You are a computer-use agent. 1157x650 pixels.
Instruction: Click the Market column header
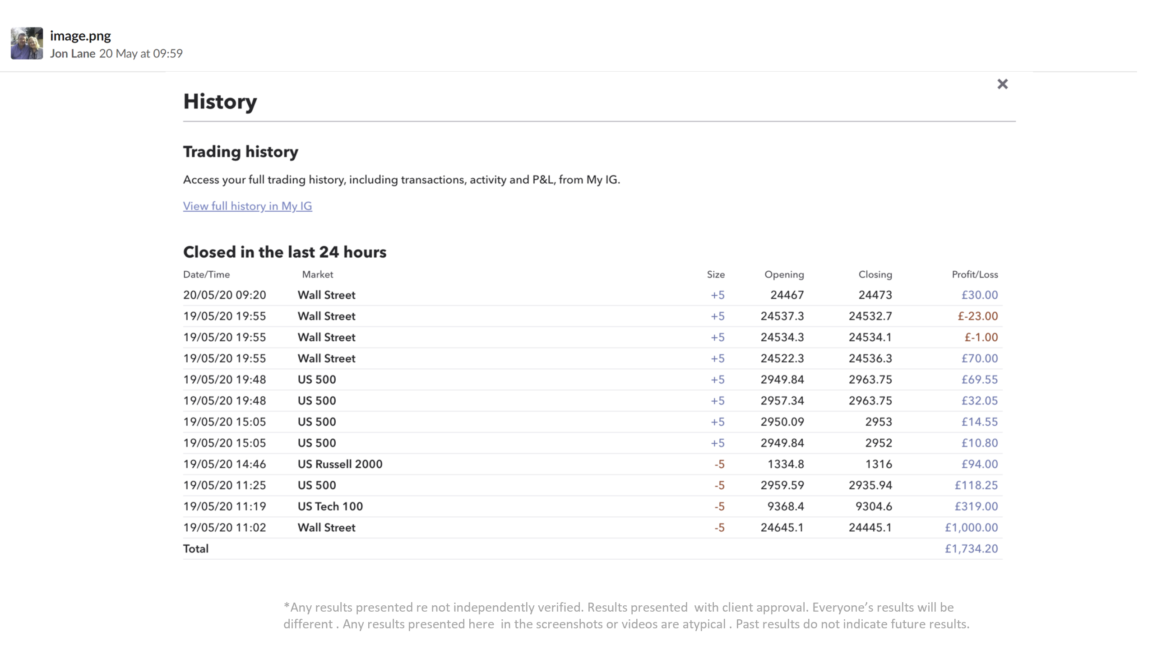point(317,274)
